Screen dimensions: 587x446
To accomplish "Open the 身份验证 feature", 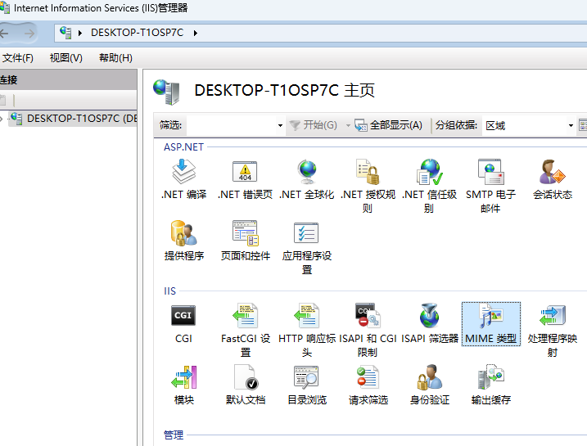I will [429, 385].
